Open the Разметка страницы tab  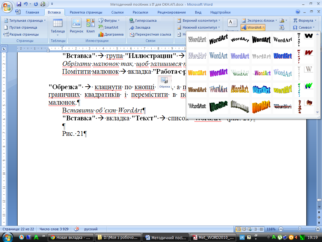(86, 12)
